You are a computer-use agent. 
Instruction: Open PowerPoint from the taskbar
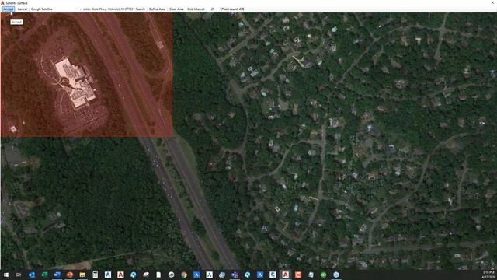coord(70,275)
